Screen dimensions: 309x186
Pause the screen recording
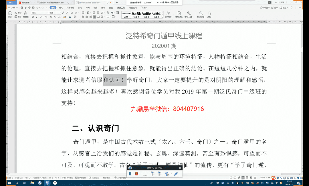[130, 174]
